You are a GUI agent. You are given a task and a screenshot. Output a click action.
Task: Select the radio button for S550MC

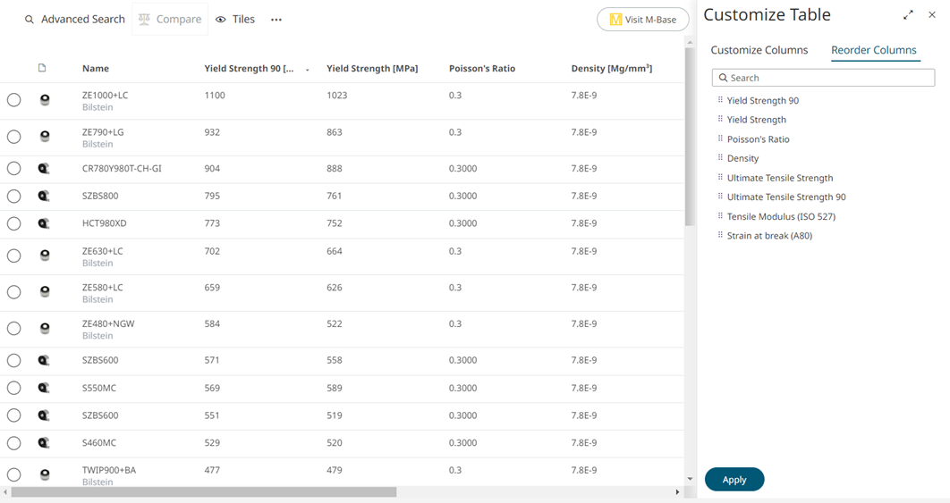coord(14,388)
